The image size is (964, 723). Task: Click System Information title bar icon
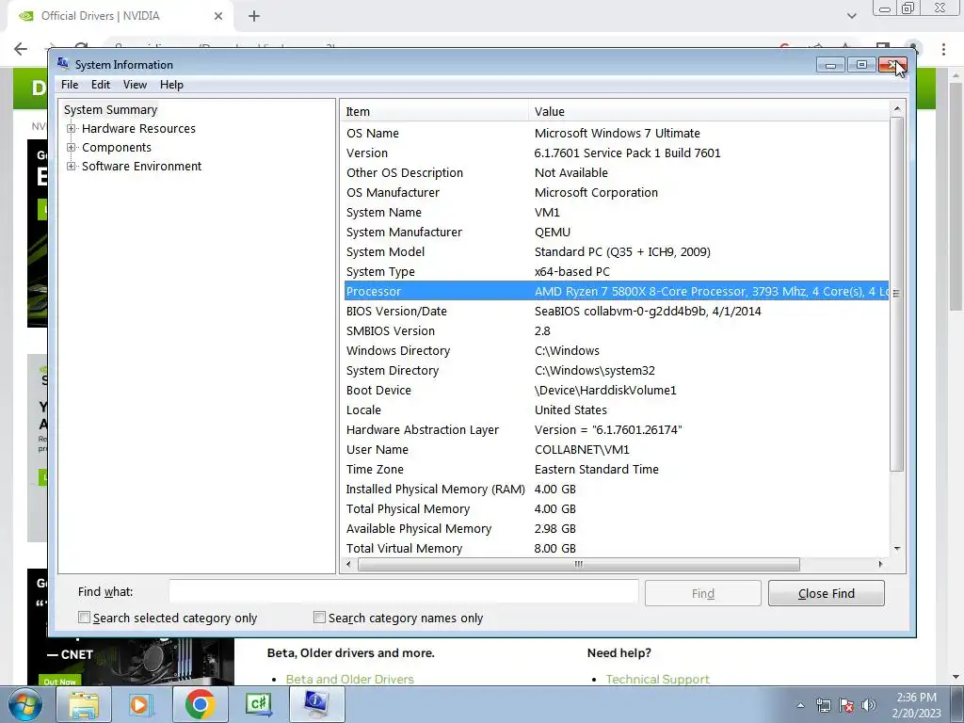(x=63, y=64)
